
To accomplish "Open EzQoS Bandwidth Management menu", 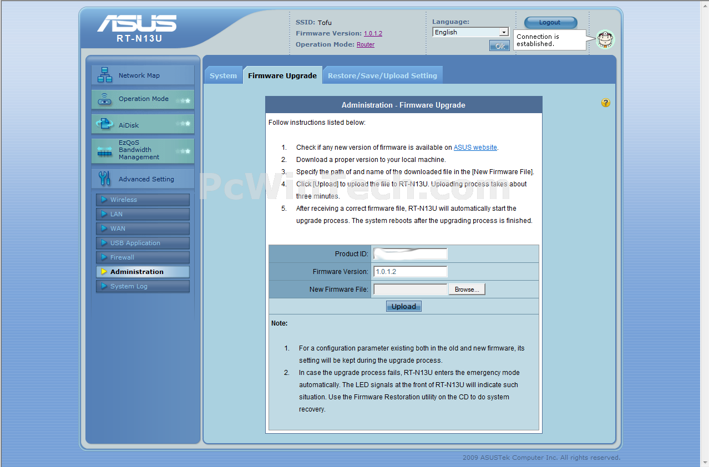I will click(x=143, y=150).
